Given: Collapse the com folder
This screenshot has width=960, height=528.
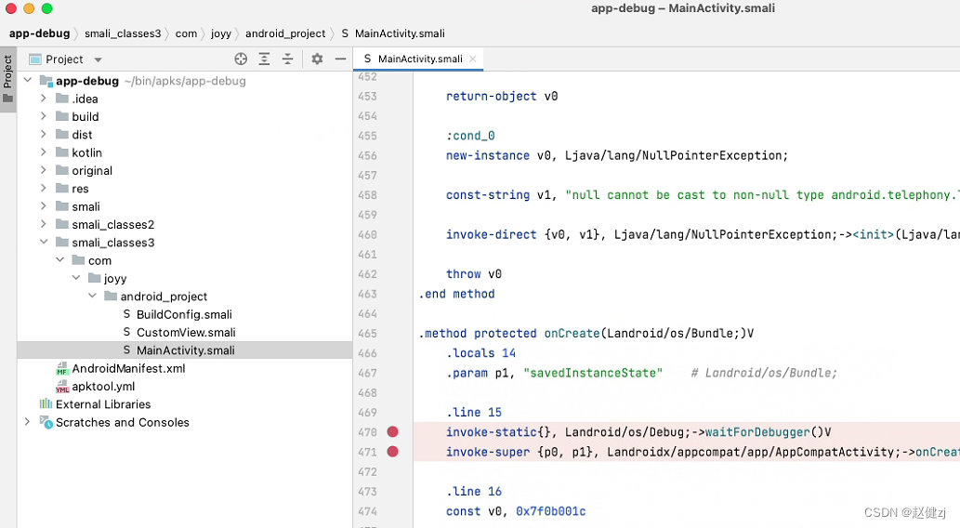Looking at the screenshot, I should pos(60,259).
